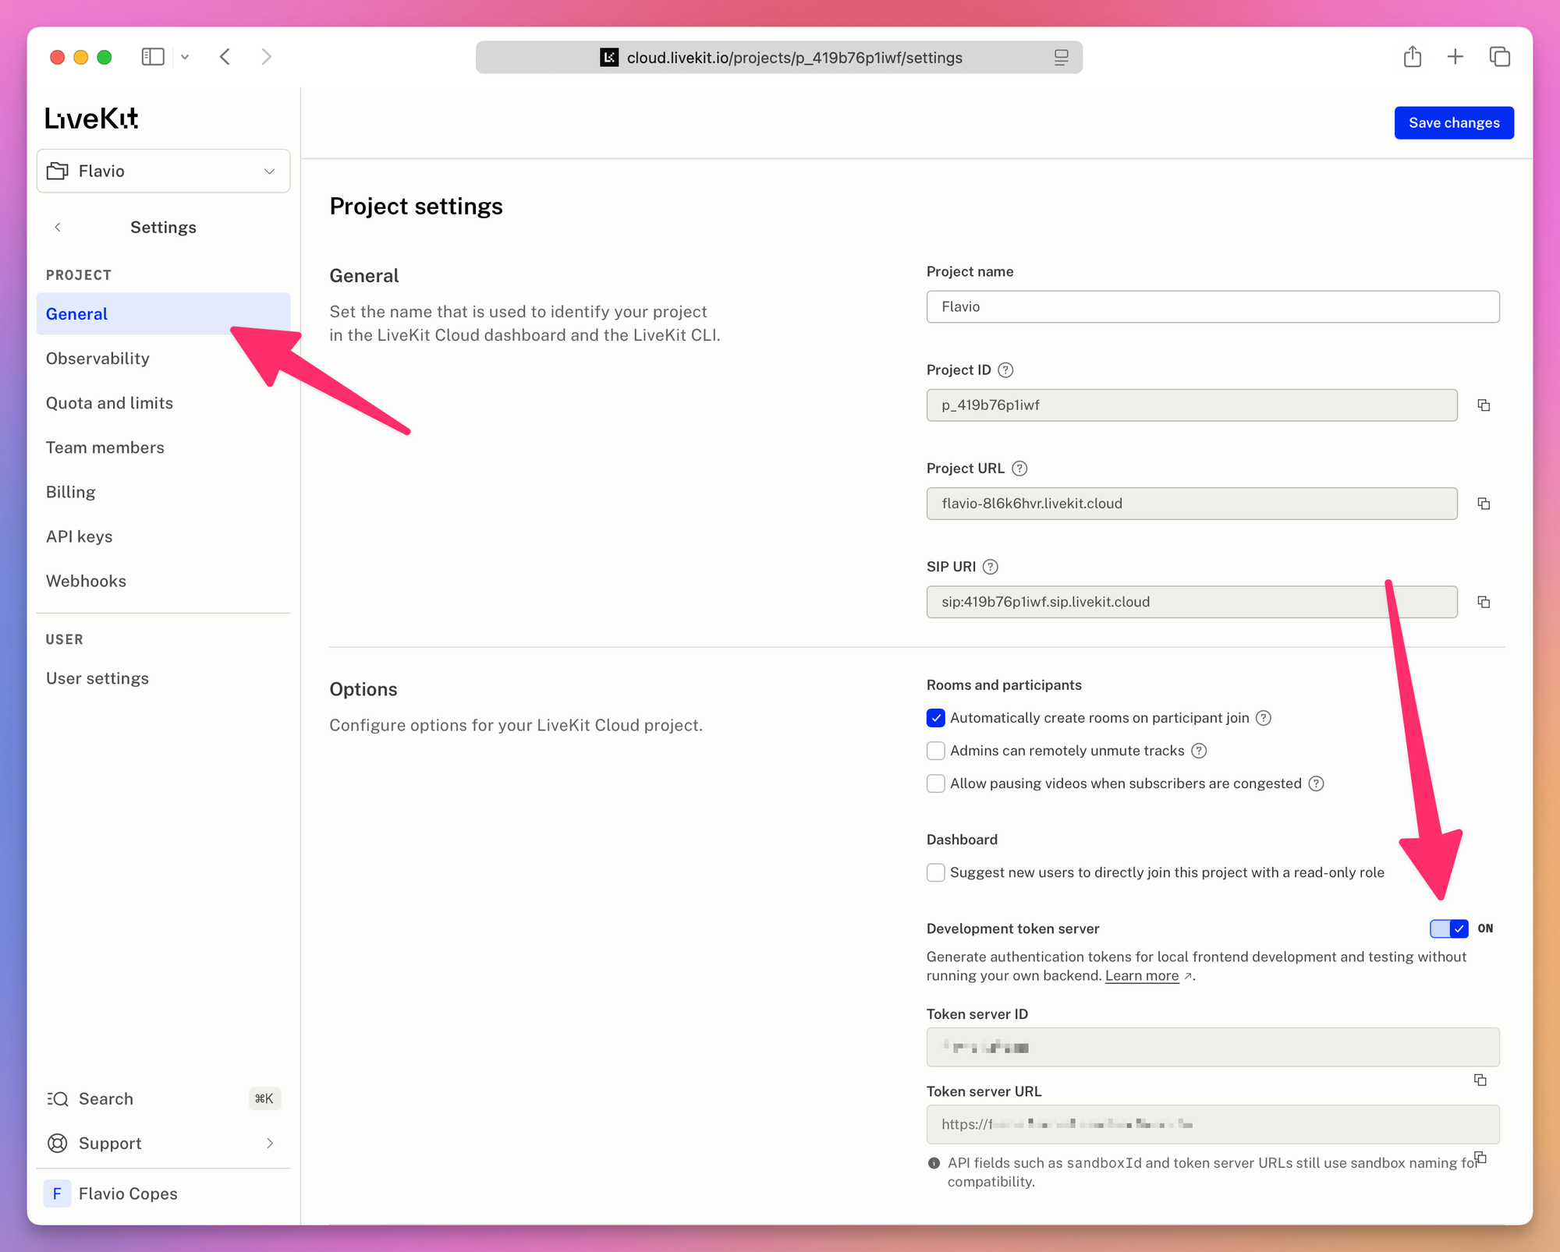Image resolution: width=1560 pixels, height=1252 pixels.
Task: Turn off the Development token server toggle
Action: (x=1449, y=928)
